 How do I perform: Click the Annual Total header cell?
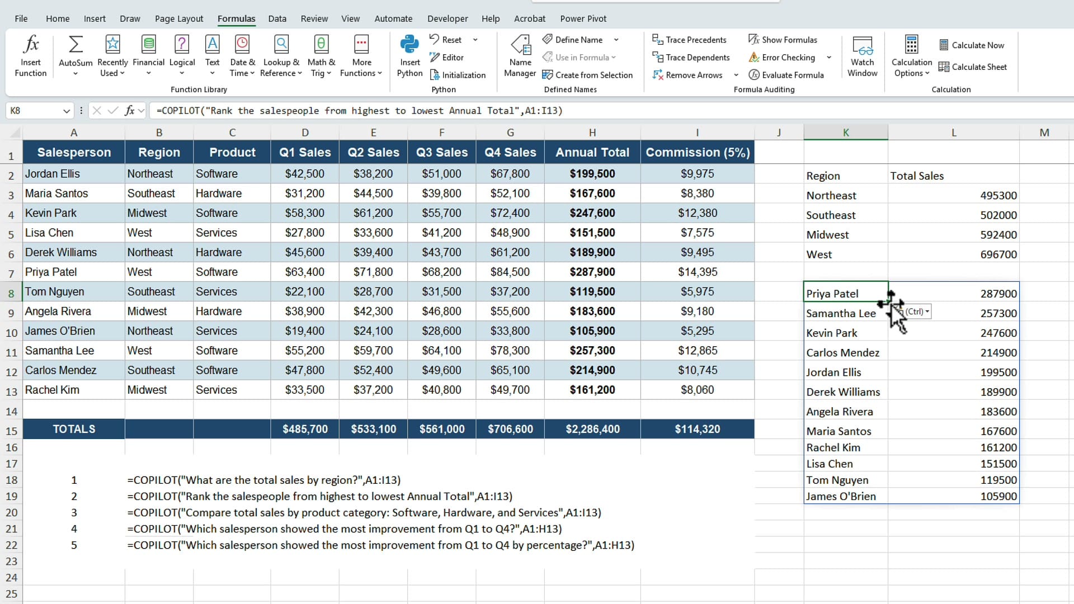(x=592, y=152)
